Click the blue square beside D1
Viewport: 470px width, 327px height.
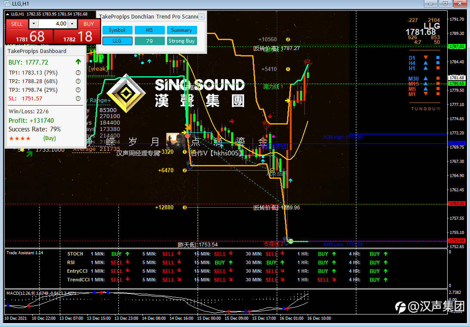(x=438, y=58)
